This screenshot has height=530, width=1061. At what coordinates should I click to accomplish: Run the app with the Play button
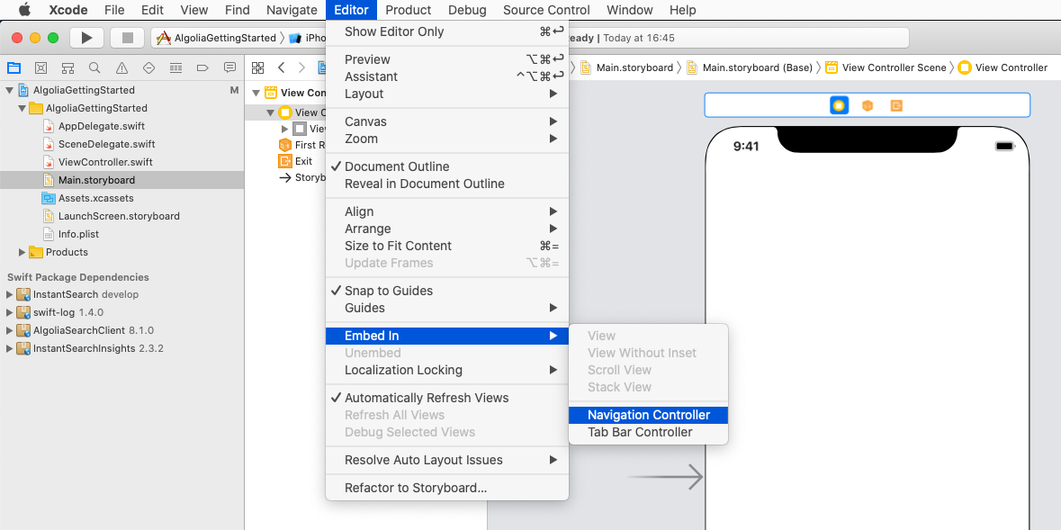[x=86, y=37]
